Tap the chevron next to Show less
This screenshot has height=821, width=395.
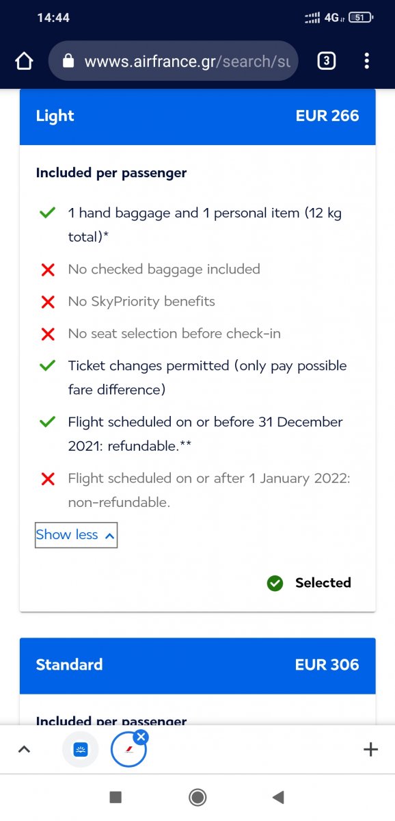click(x=109, y=536)
